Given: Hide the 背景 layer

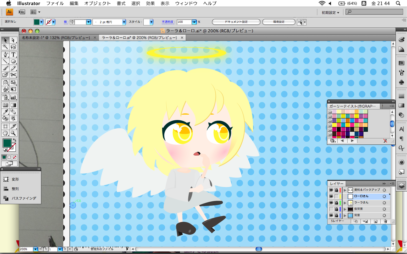Looking at the screenshot, I should 331,215.
